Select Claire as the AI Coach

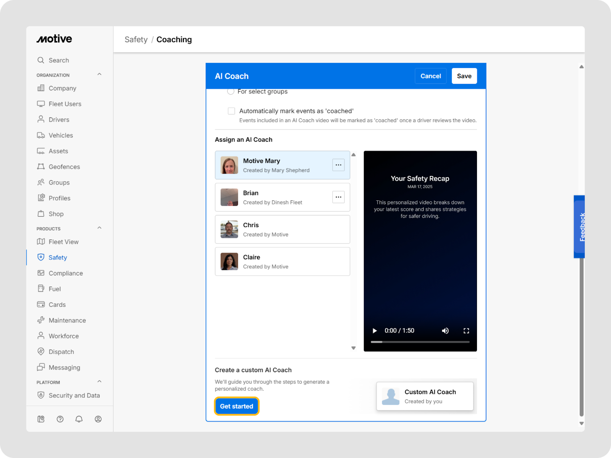282,261
